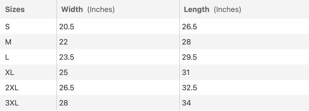
Task: Click the 26.5 width value for 2XL
Action: (66, 88)
